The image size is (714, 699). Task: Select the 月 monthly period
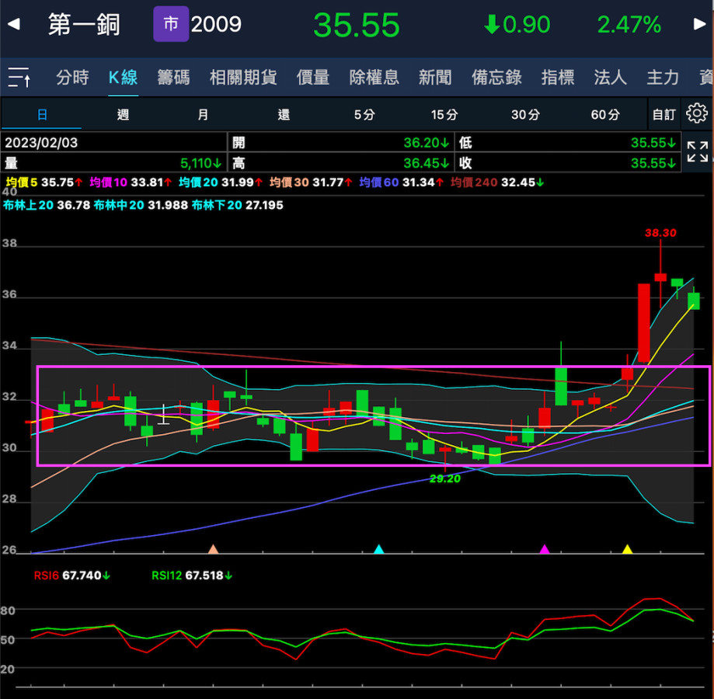coord(203,115)
